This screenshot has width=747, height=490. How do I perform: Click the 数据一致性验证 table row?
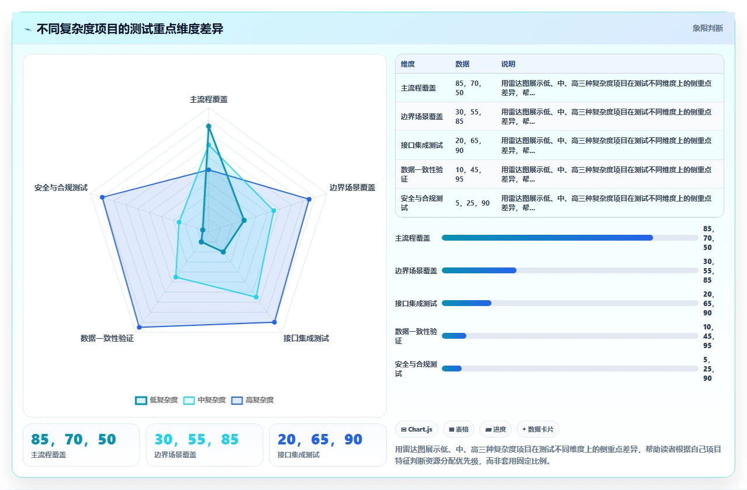[559, 174]
